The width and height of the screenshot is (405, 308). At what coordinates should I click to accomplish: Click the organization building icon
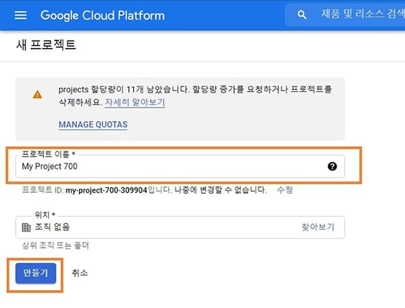click(x=26, y=228)
